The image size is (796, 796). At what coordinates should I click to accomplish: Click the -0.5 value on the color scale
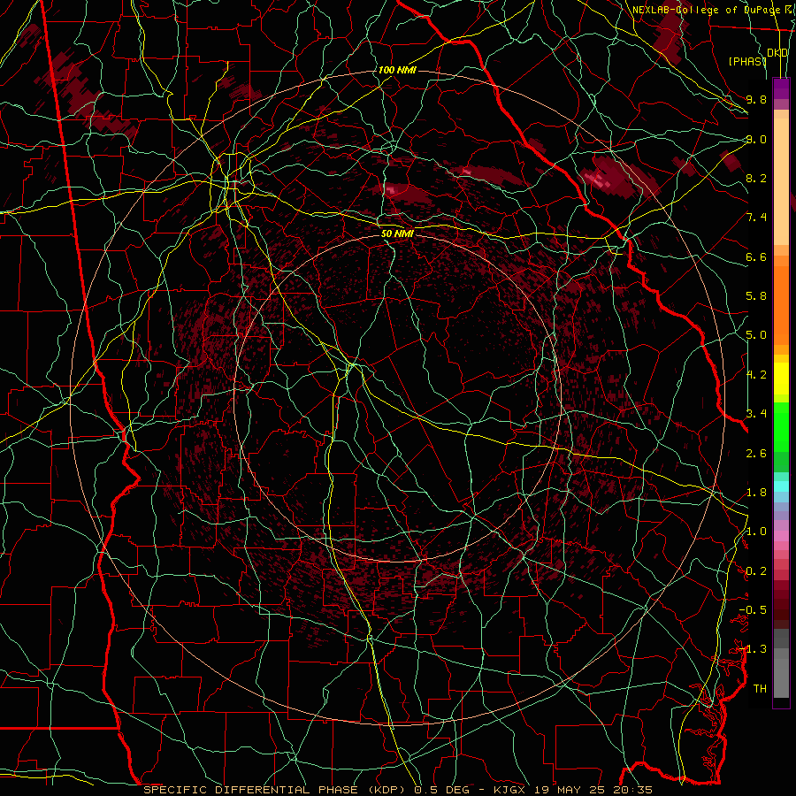tap(753, 610)
